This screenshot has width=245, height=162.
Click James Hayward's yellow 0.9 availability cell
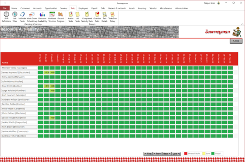46,72
